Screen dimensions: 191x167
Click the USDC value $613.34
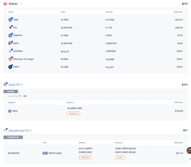coord(179,20)
